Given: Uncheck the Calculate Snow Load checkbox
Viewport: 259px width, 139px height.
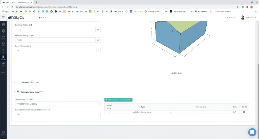Looking at the screenshot, I should 18,92.
